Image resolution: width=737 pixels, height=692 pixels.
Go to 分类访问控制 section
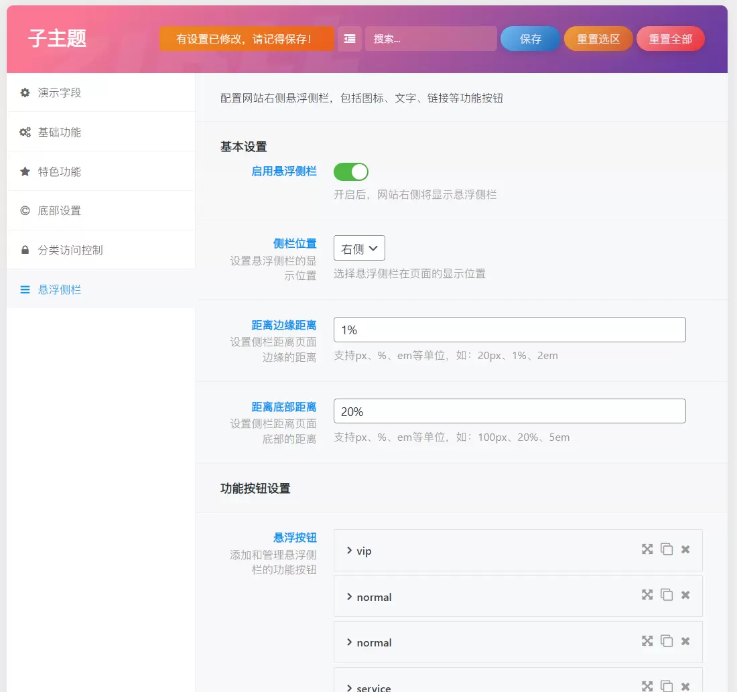pyautogui.click(x=100, y=250)
